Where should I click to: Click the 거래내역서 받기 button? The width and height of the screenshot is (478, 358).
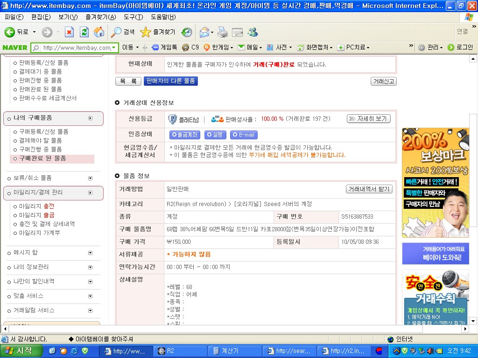[369, 189]
